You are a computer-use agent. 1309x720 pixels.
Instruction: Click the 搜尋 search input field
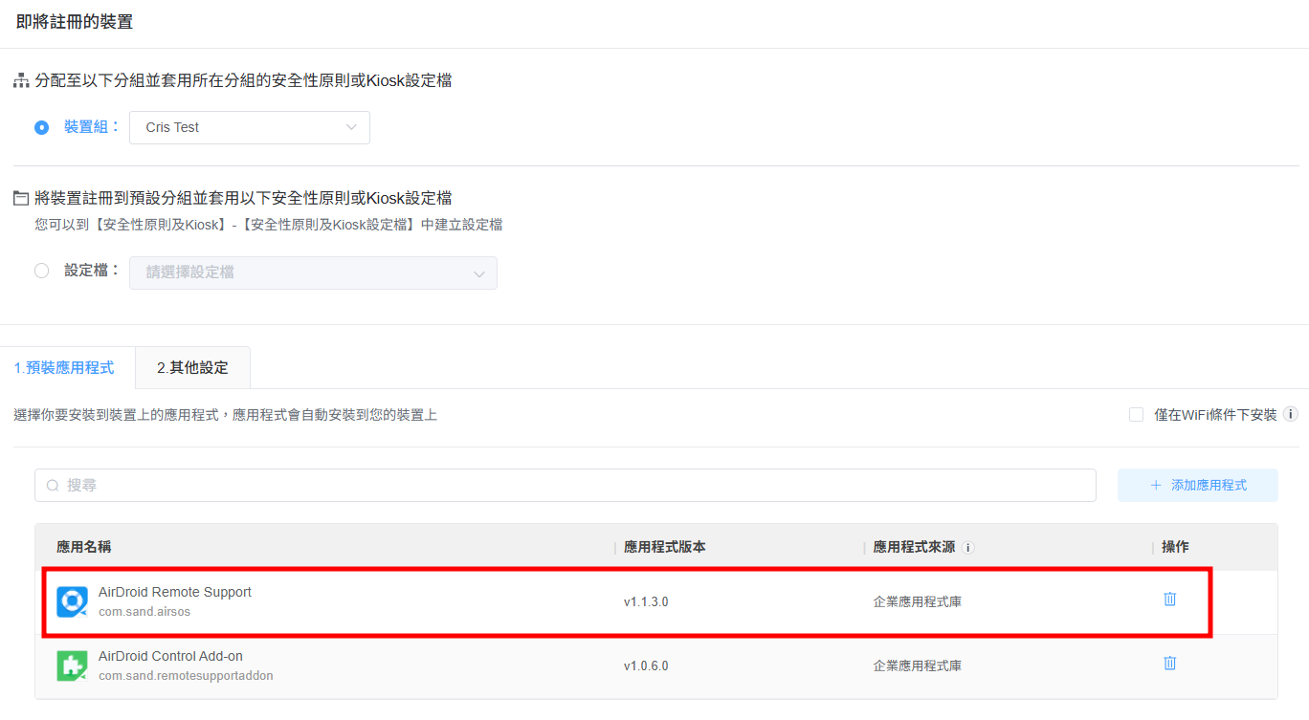[566, 485]
